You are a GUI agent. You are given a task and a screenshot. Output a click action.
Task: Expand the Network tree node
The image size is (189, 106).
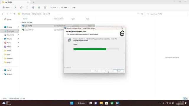click(x=2, y=74)
